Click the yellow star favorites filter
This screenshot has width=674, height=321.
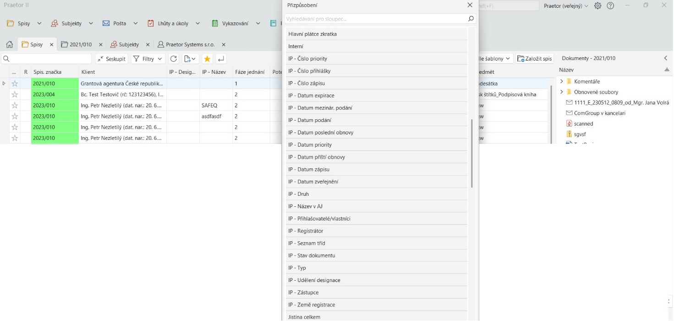207,59
